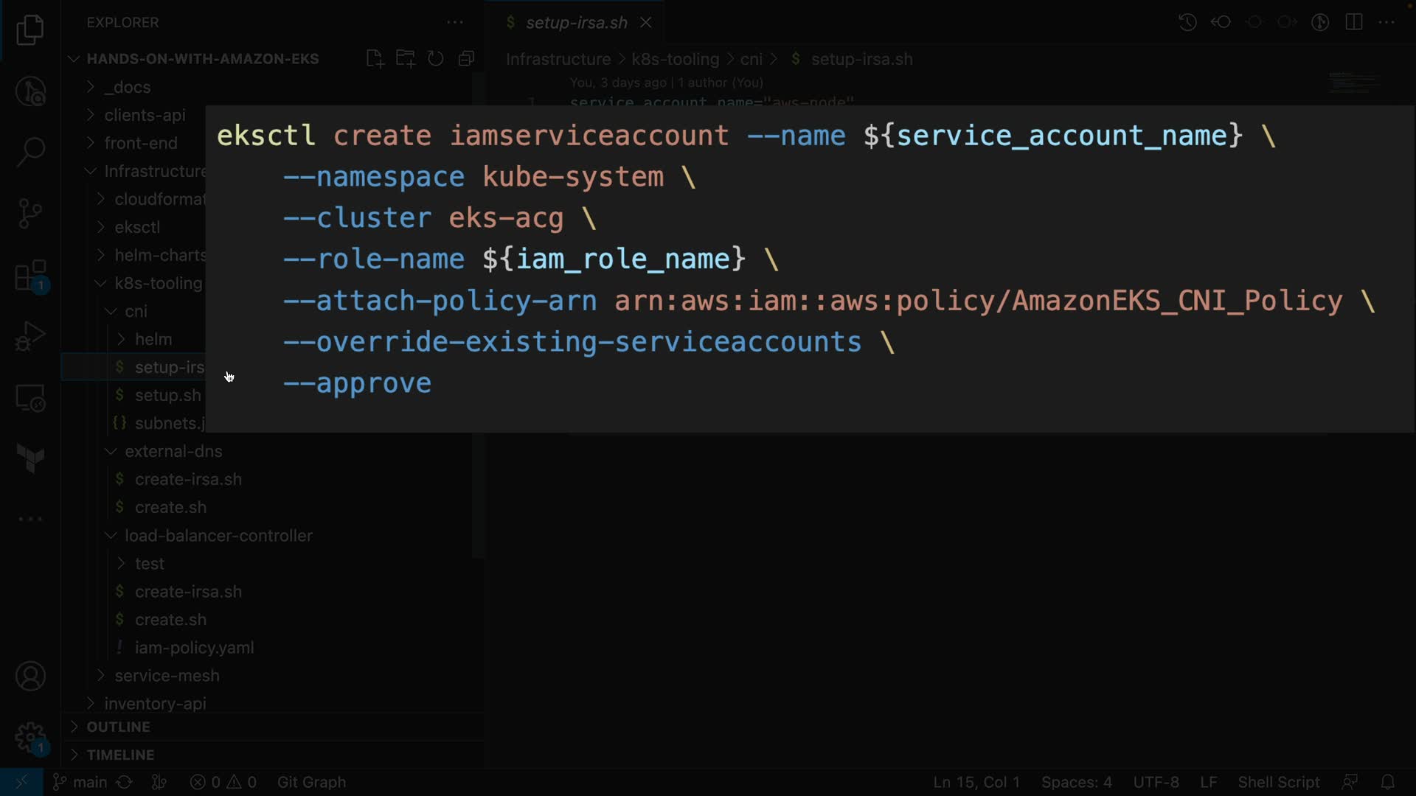This screenshot has width=1416, height=796.
Task: Open the Run and Debug view
Action: click(x=30, y=336)
